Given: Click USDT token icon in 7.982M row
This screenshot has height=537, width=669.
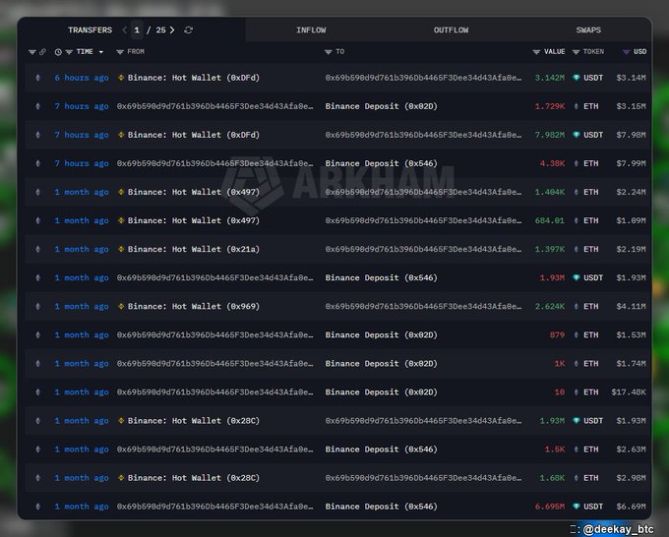Looking at the screenshot, I should coord(576,135).
